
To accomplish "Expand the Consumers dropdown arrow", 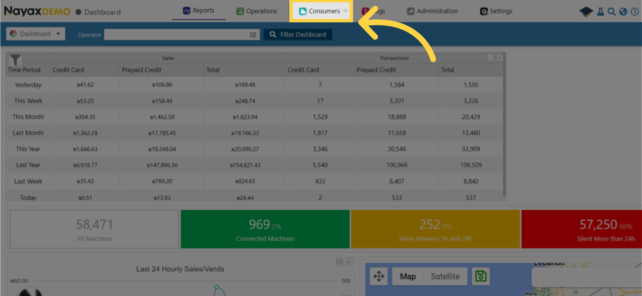I will (x=345, y=11).
